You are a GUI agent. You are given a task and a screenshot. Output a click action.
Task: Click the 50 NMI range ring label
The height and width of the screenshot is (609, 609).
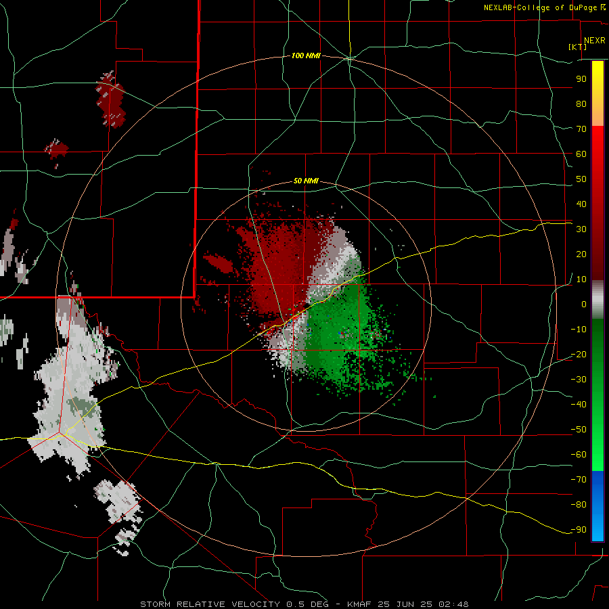(x=306, y=181)
